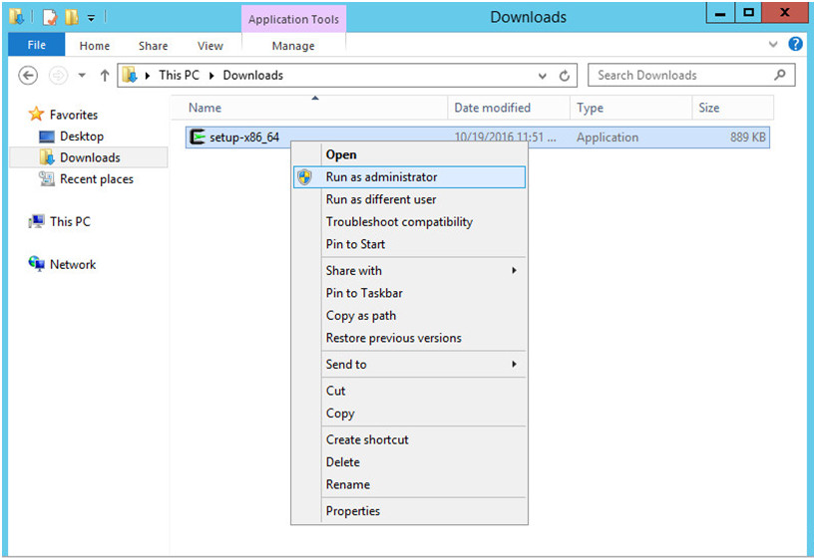Choose Copy as path
This screenshot has height=560, width=816.
coord(410,316)
